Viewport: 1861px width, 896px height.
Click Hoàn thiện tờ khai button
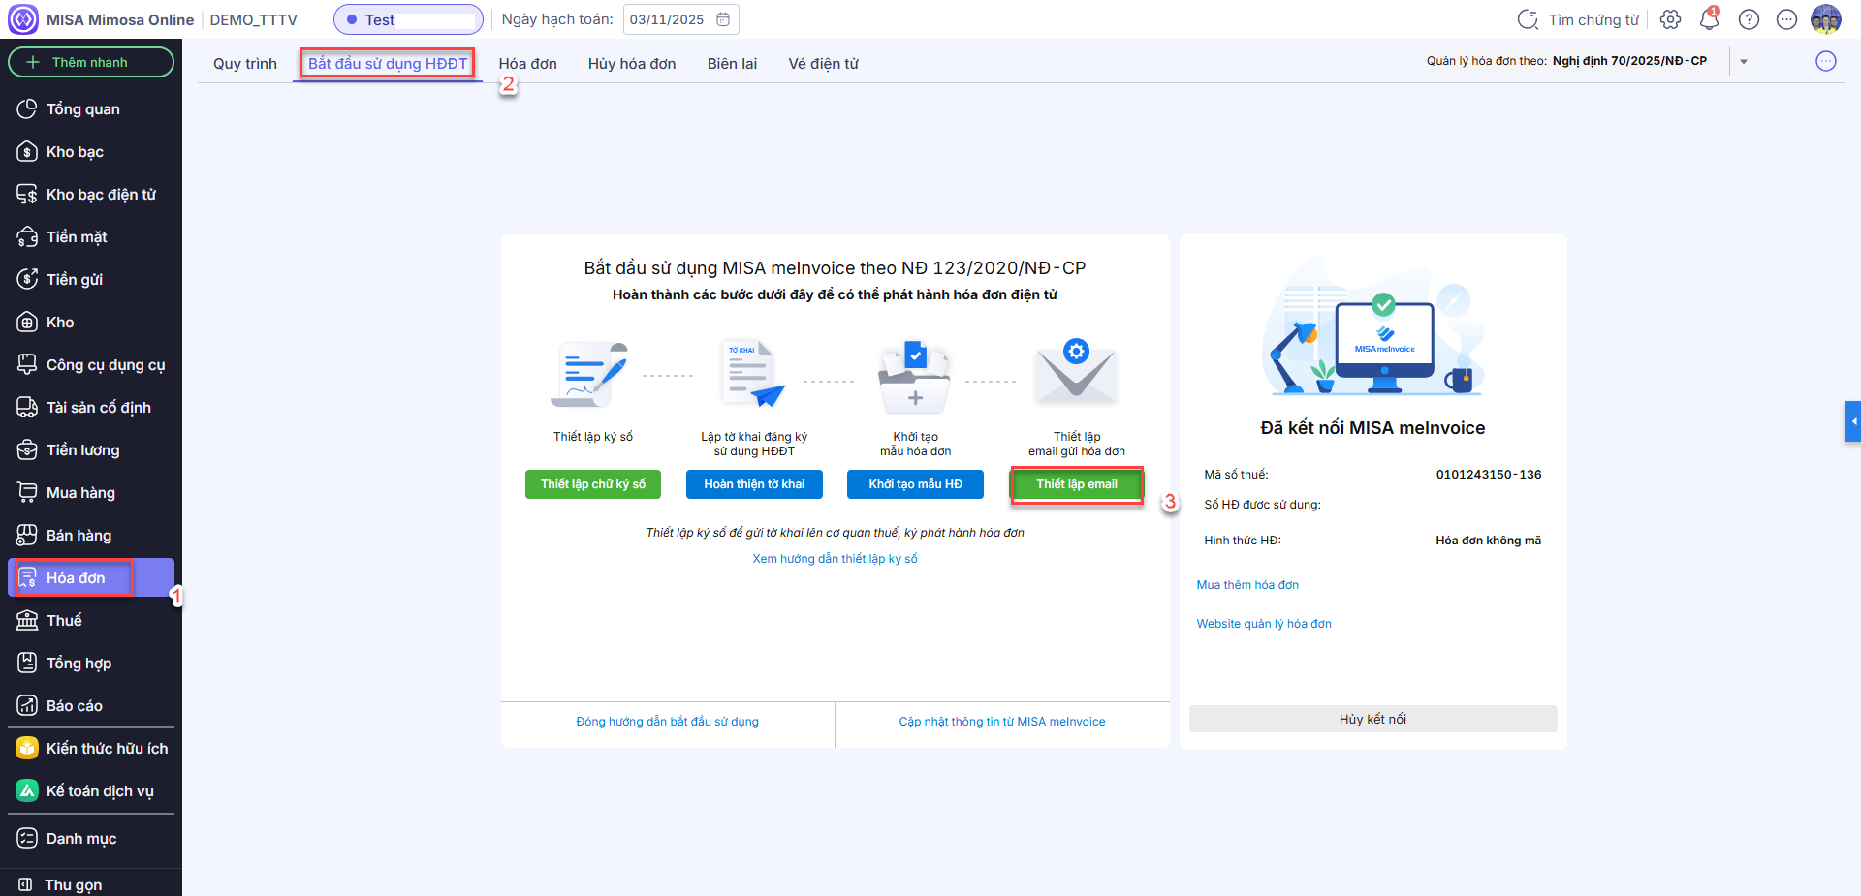coord(754,484)
